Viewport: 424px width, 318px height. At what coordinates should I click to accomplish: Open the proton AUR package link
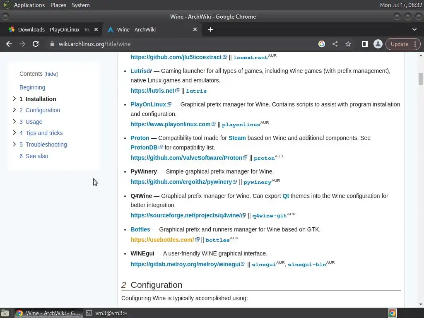(x=264, y=158)
